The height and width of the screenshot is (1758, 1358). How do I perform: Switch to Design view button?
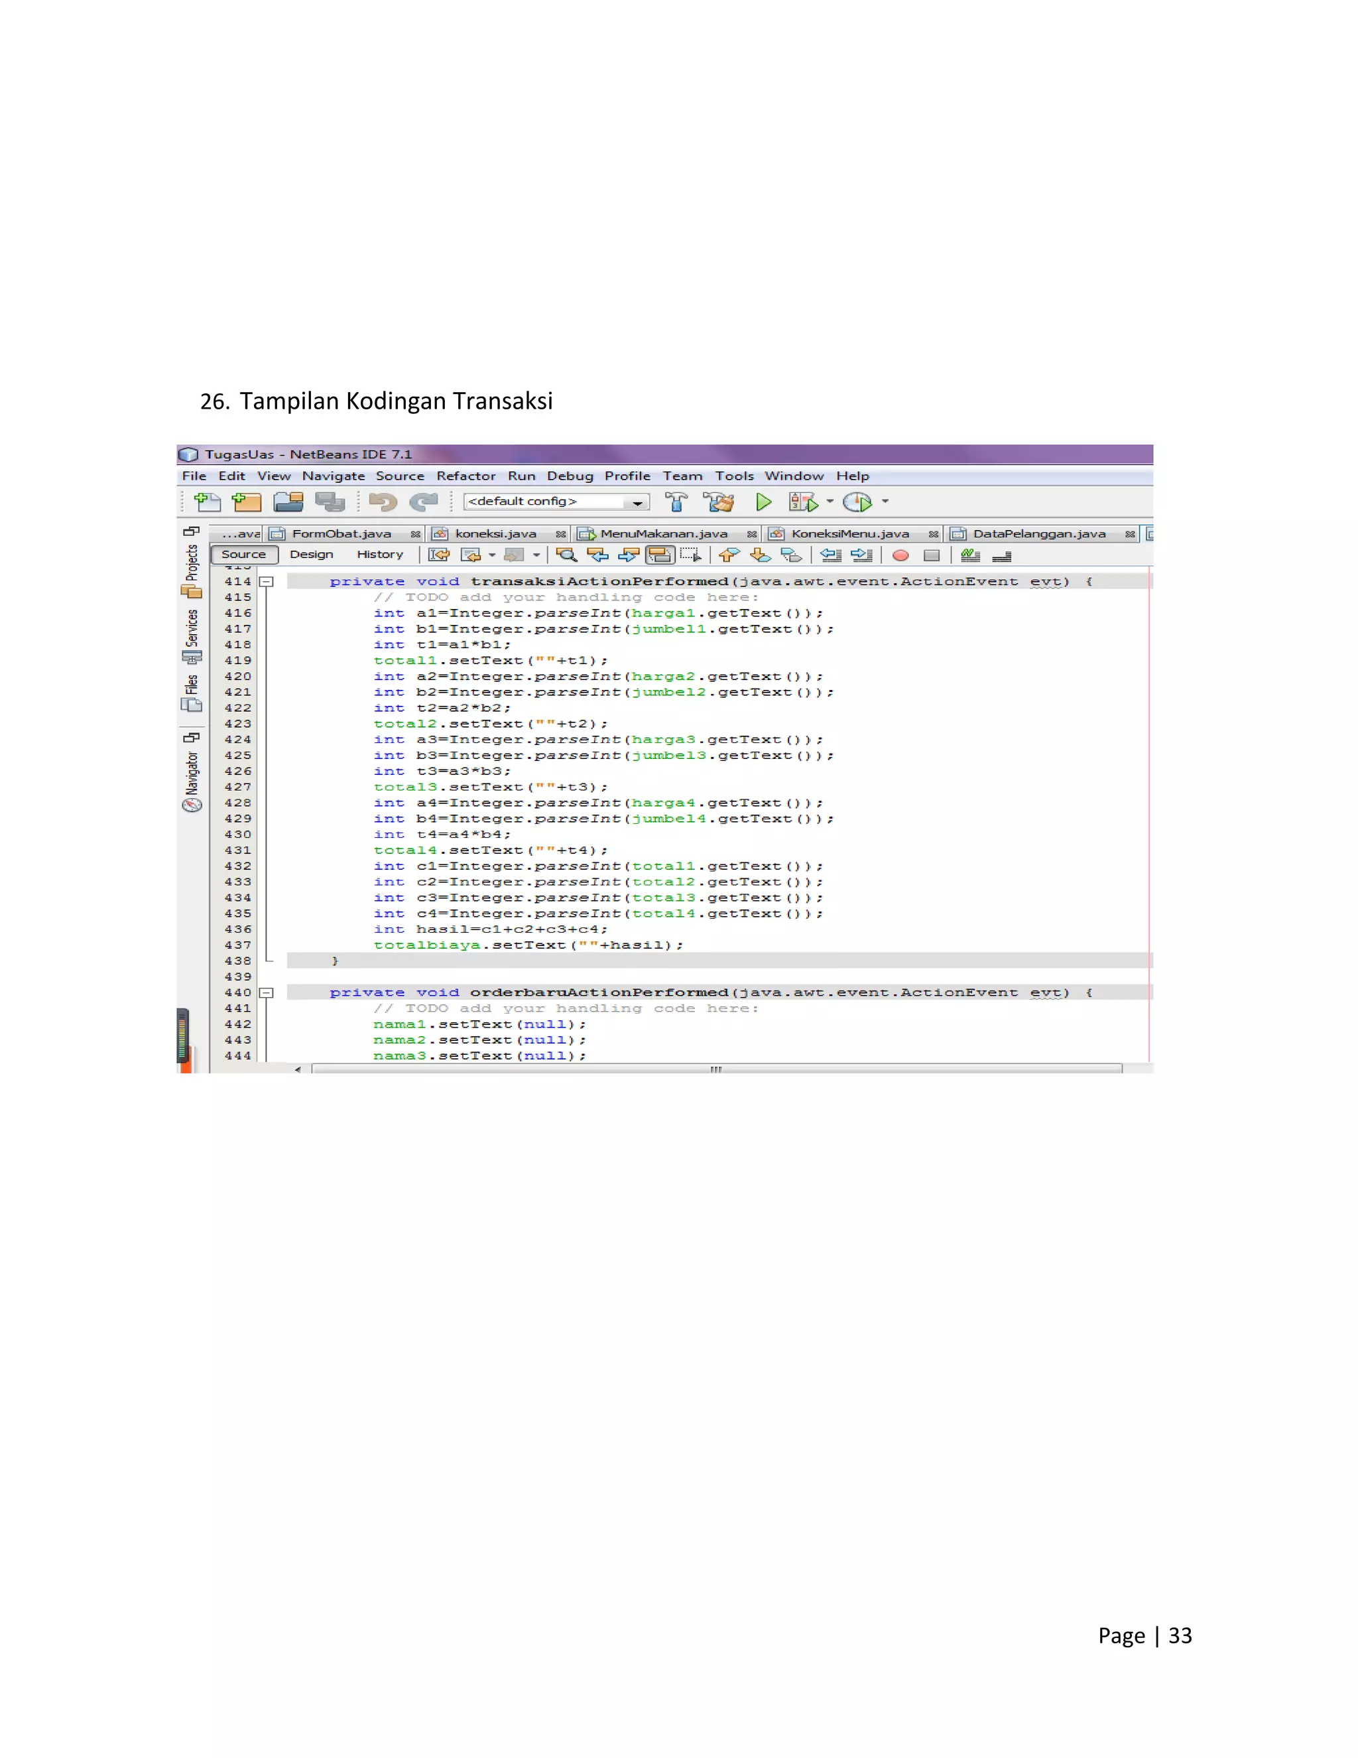tap(312, 555)
